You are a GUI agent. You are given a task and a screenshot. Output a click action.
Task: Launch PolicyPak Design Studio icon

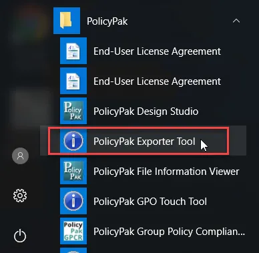[73, 111]
